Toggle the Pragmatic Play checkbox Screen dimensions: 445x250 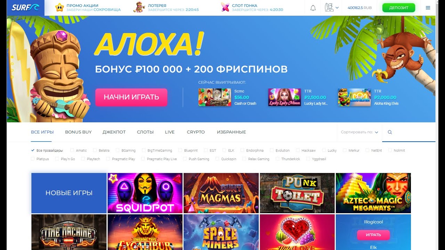coord(108,159)
